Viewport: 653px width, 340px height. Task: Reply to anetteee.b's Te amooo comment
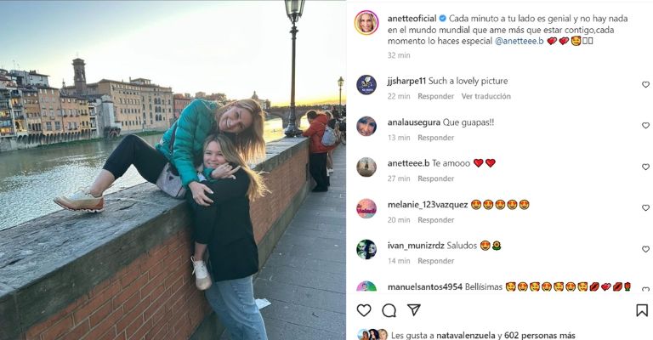tap(435, 178)
